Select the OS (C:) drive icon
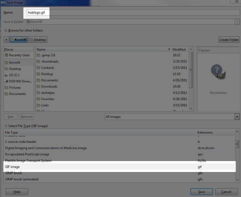 click(7, 75)
